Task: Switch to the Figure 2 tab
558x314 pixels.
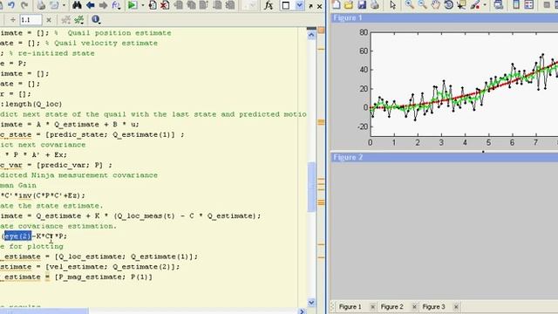Action: pos(391,306)
